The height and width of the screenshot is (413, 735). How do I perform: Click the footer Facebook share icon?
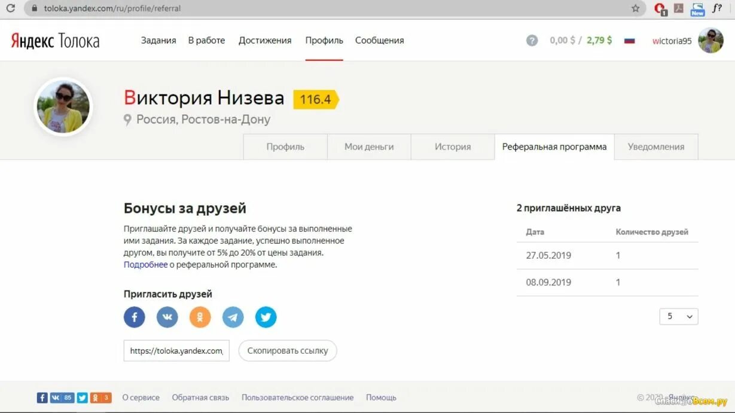(42, 397)
